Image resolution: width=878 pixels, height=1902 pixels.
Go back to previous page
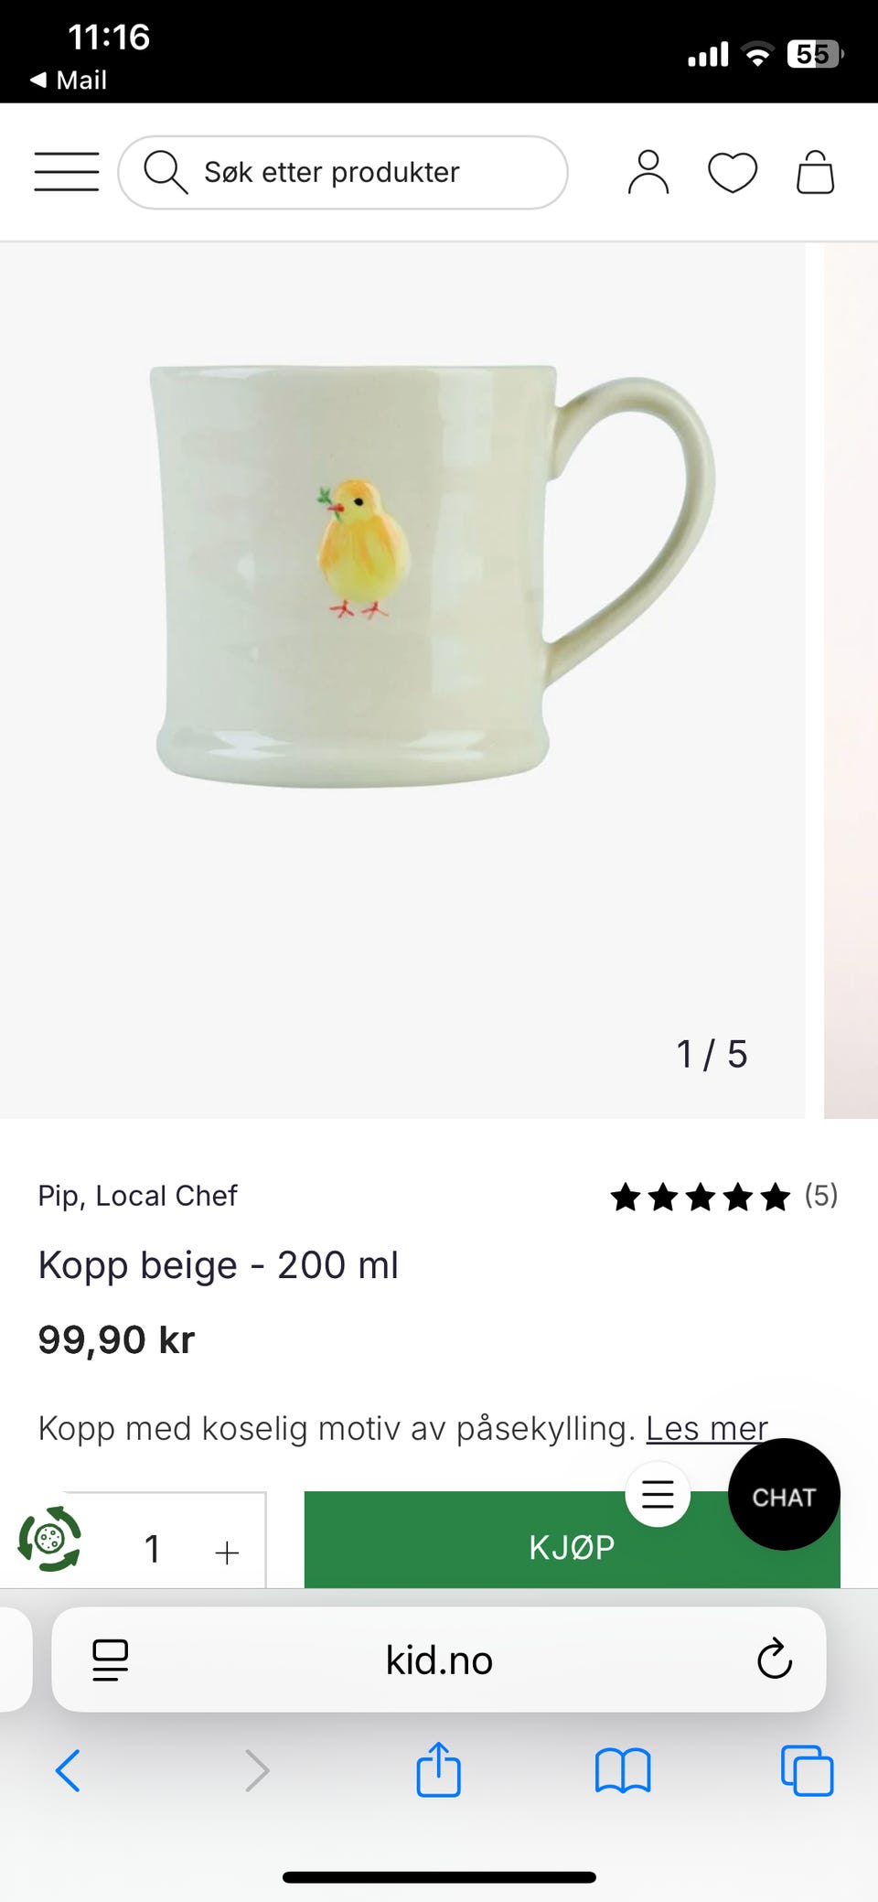click(x=69, y=1770)
